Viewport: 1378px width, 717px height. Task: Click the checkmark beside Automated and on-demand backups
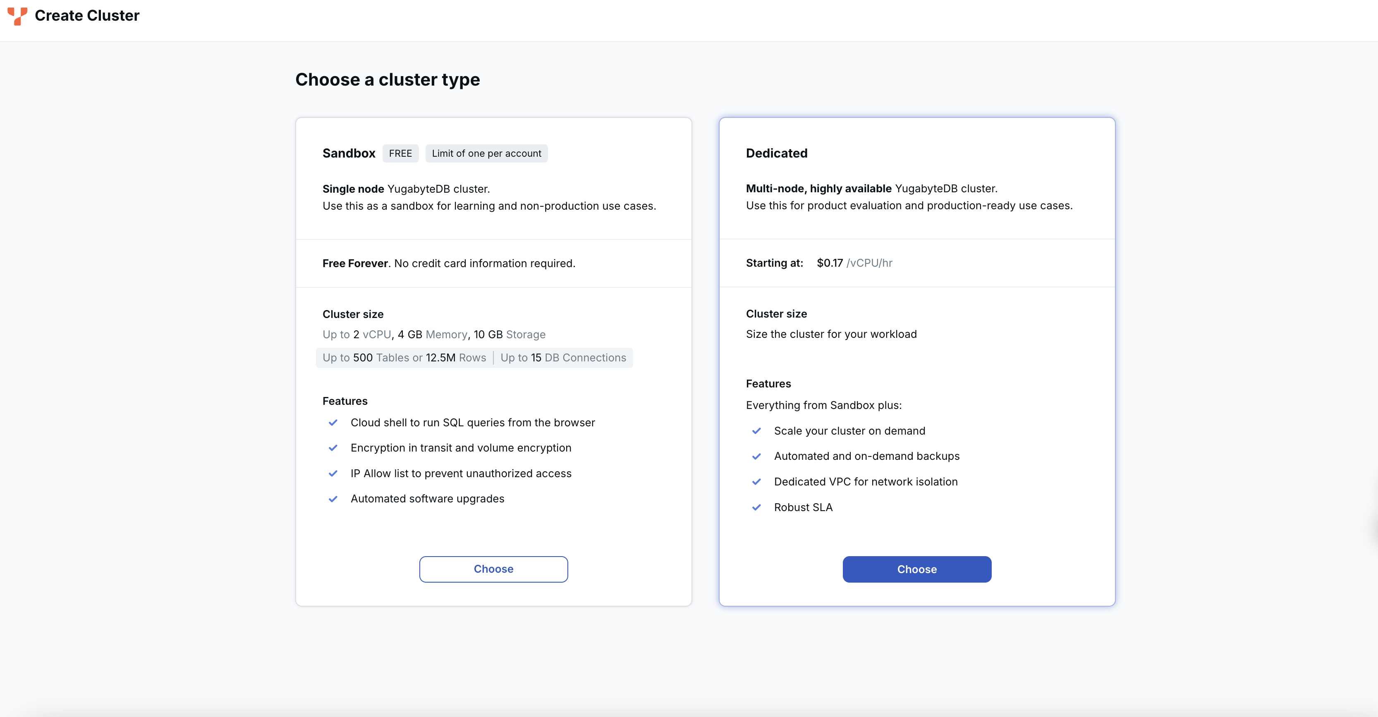click(756, 456)
